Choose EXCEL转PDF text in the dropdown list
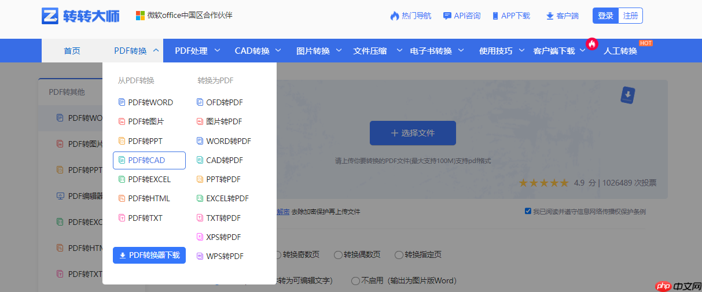The width and height of the screenshot is (702, 292). click(227, 198)
